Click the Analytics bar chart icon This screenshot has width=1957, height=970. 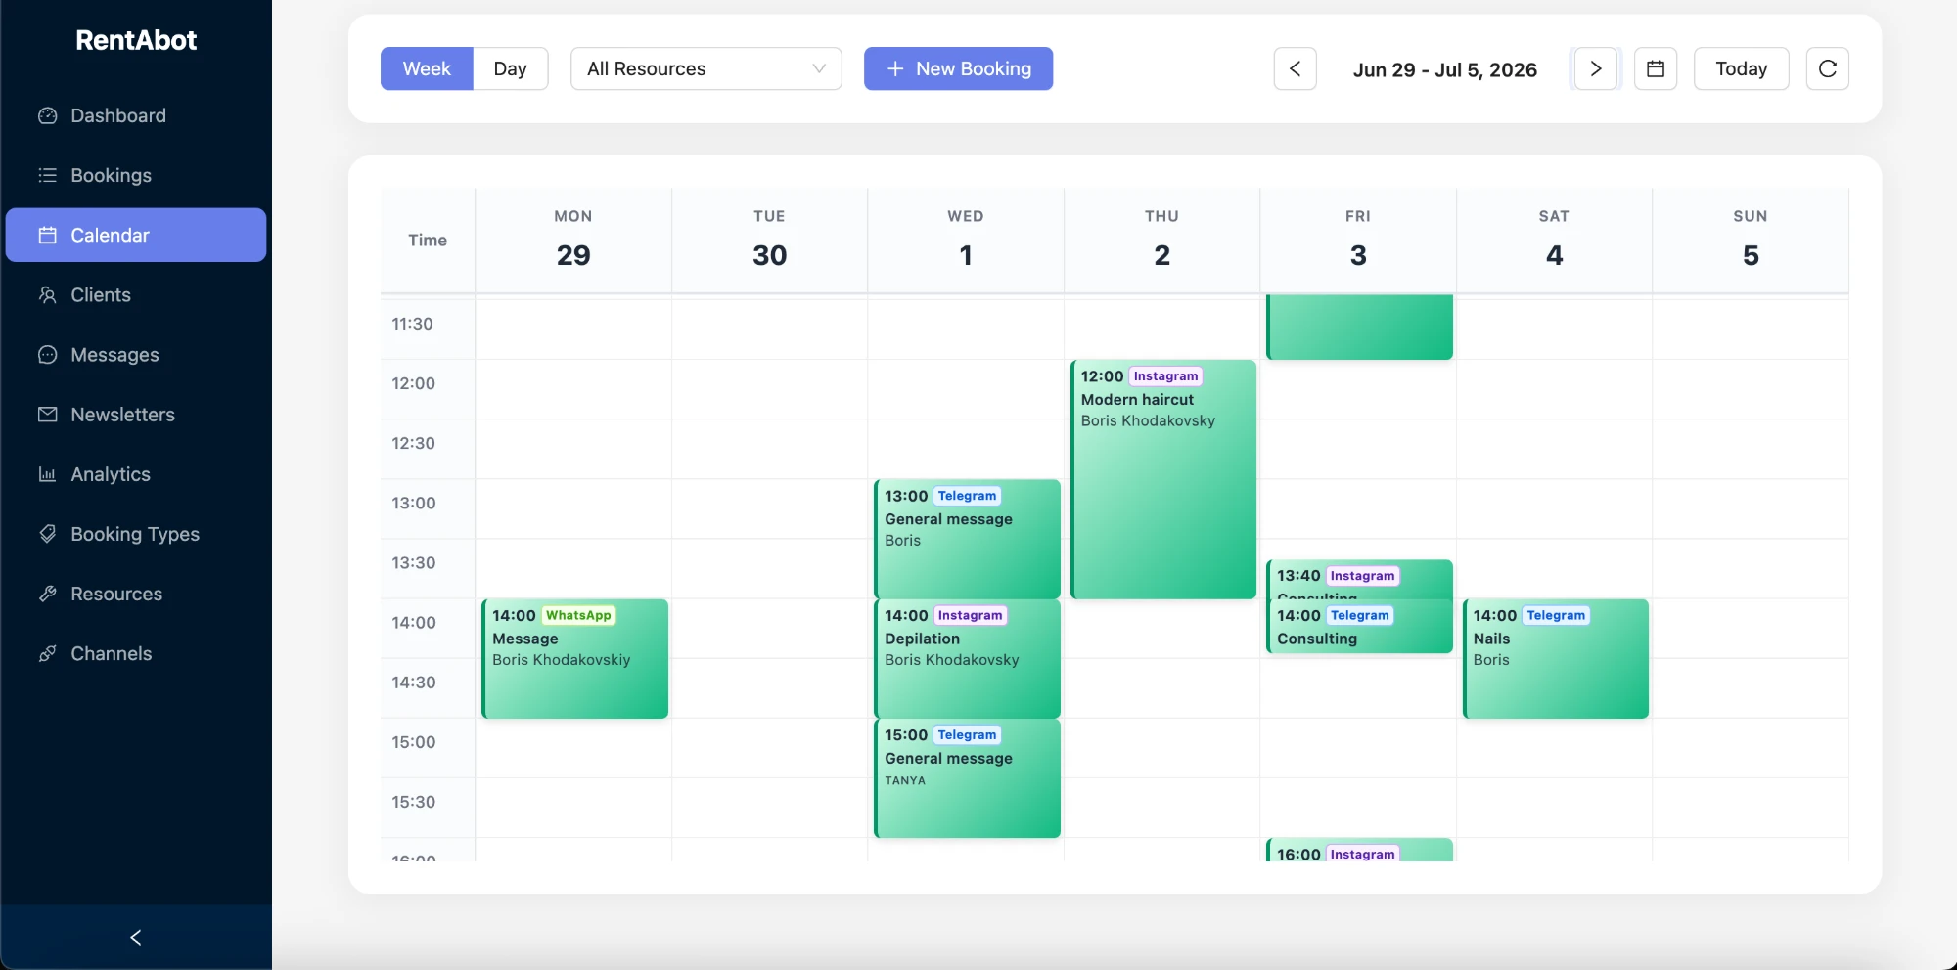(47, 474)
